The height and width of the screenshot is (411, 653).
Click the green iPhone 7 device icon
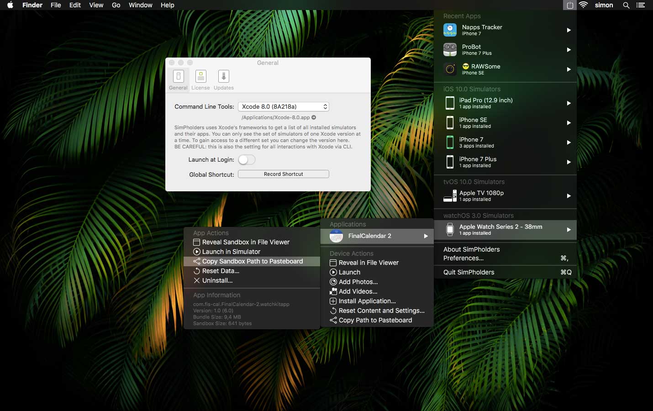point(450,142)
